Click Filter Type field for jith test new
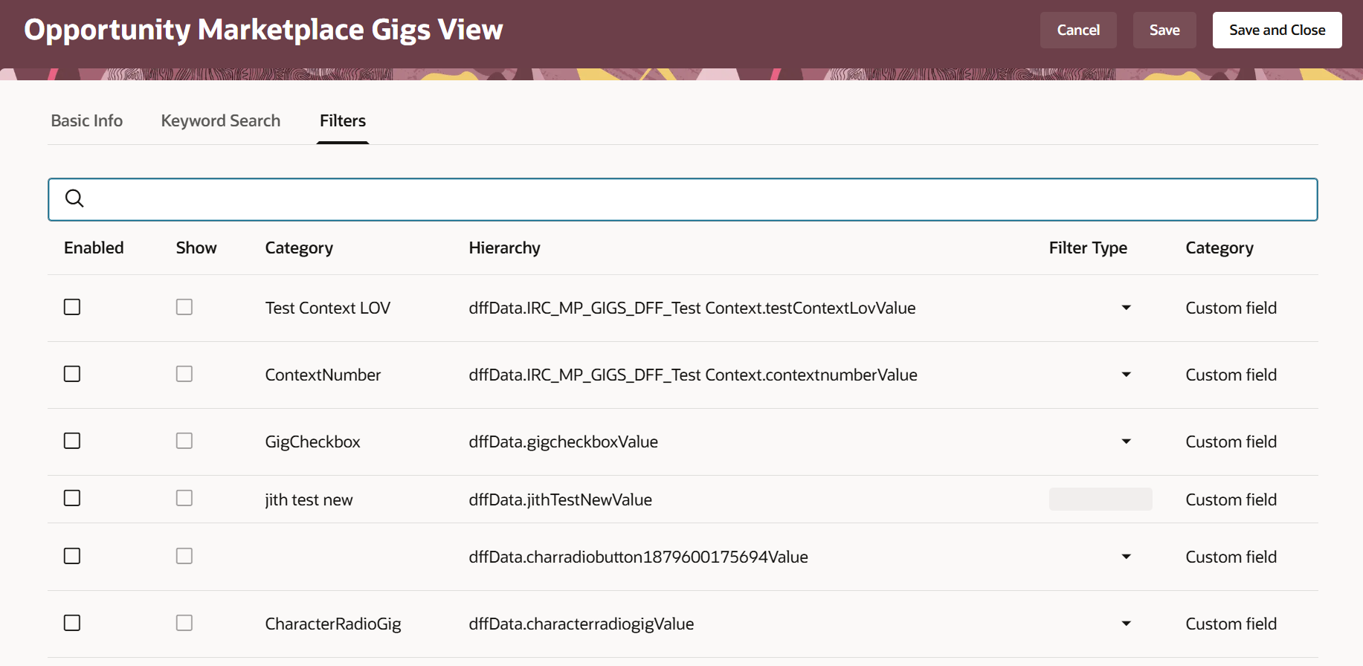This screenshot has width=1363, height=666. tap(1101, 499)
